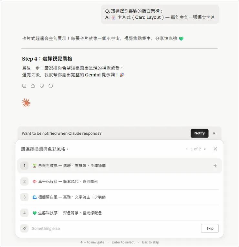Give thumbs down to the response

pos(42,86)
